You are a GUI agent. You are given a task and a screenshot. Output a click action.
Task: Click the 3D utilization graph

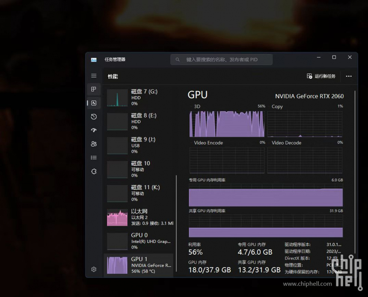click(x=227, y=124)
